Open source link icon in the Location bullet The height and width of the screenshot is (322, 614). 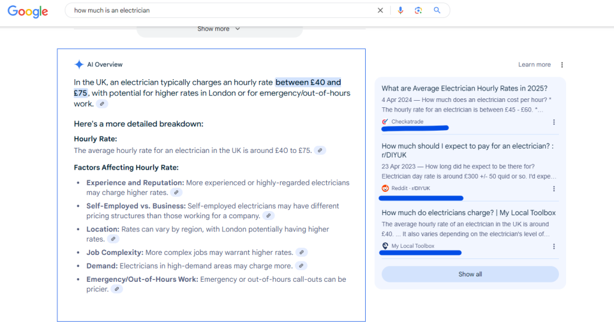coord(113,239)
